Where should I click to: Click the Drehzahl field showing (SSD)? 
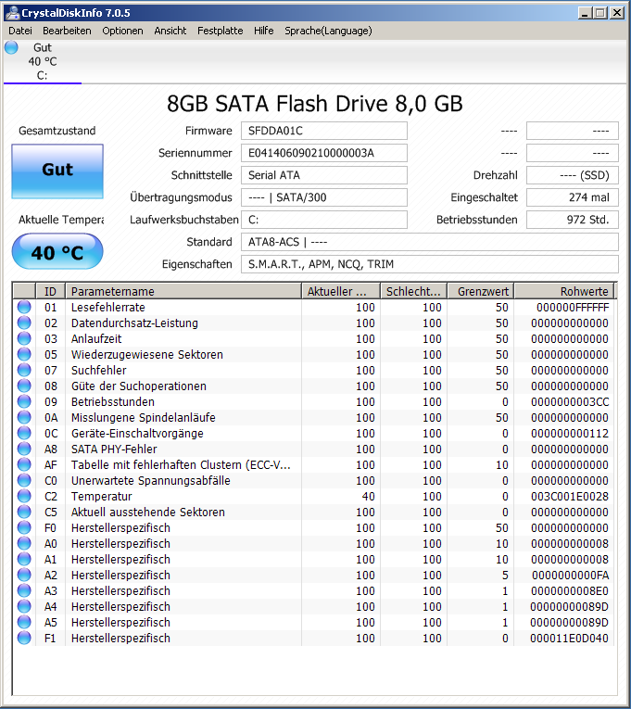[573, 175]
